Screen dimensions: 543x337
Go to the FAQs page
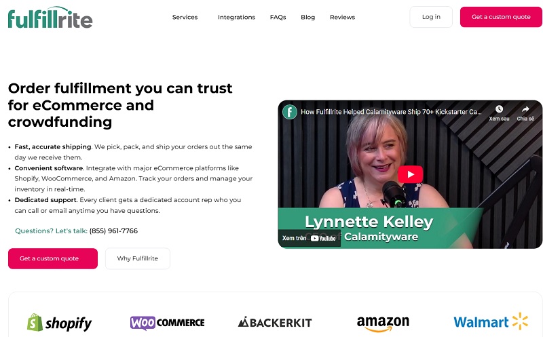[278, 17]
